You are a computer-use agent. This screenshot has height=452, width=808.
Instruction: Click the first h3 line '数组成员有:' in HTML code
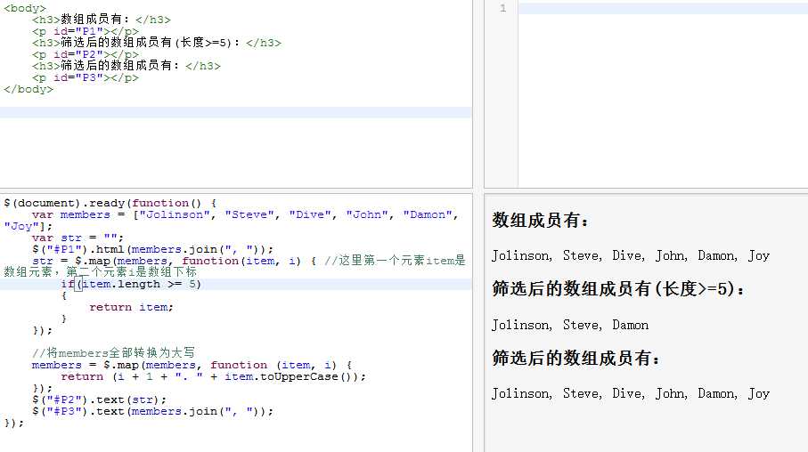point(101,20)
